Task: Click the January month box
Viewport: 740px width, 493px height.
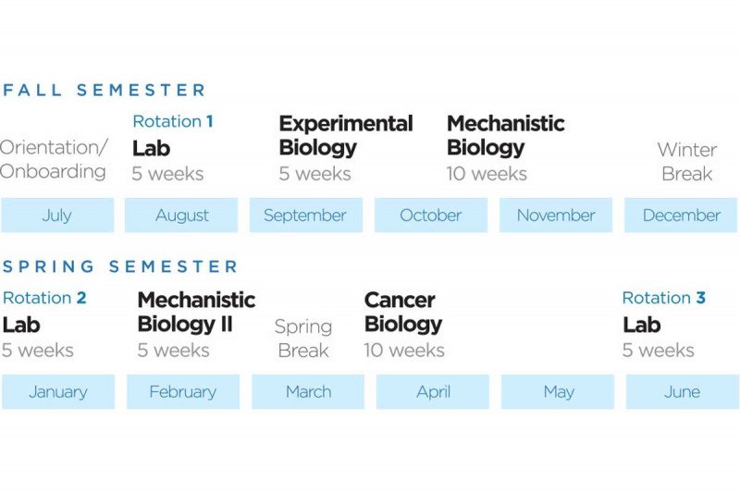Action: [x=58, y=392]
